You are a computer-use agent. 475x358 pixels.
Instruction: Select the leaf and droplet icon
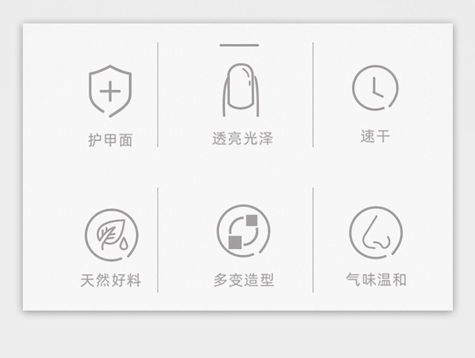tap(111, 235)
